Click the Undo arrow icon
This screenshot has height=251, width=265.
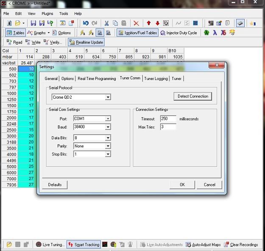[x=86, y=23]
